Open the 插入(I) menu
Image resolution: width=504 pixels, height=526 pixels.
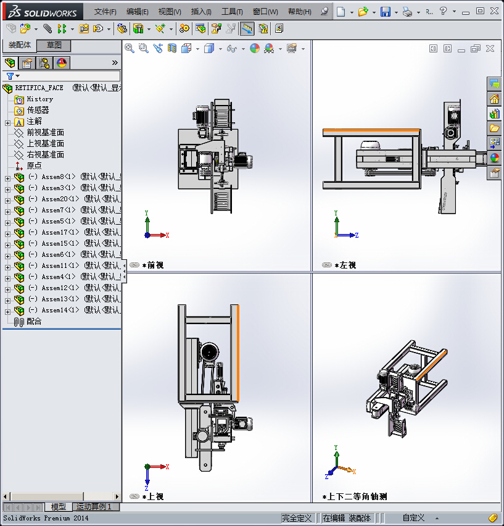coord(200,12)
